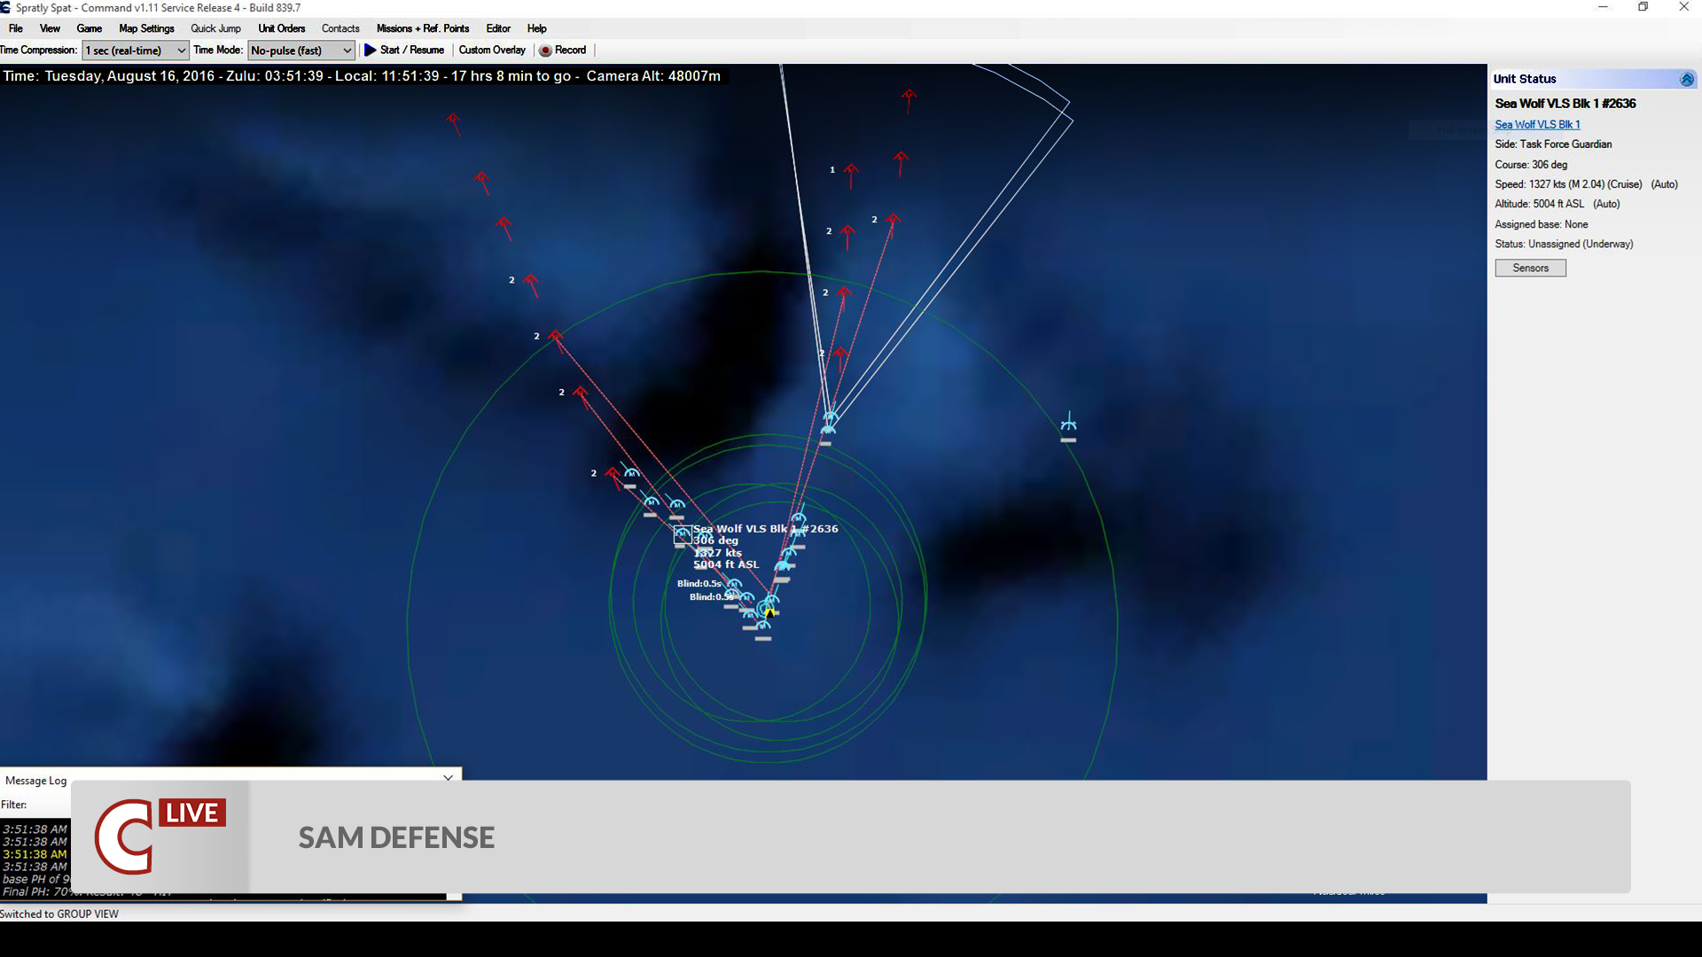Click the Command application logo in the title bar
The image size is (1702, 957).
pyautogui.click(x=7, y=7)
